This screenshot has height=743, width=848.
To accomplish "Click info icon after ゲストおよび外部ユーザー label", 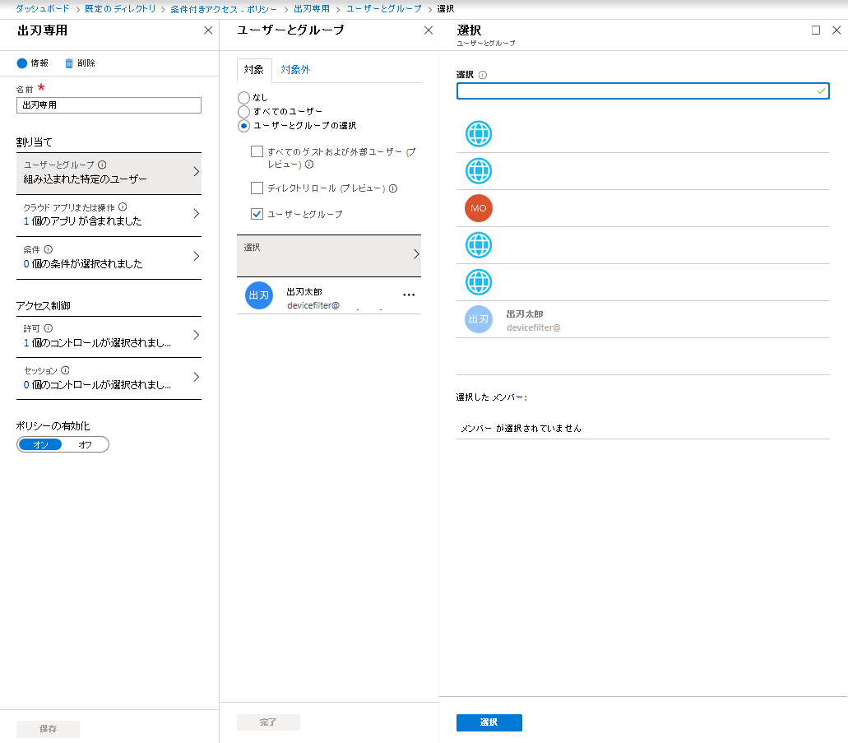I will [309, 164].
